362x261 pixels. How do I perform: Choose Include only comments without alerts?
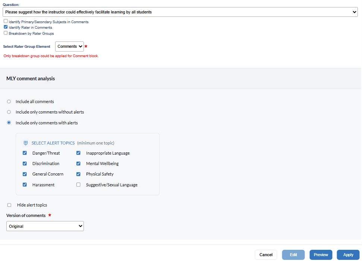(x=9, y=112)
